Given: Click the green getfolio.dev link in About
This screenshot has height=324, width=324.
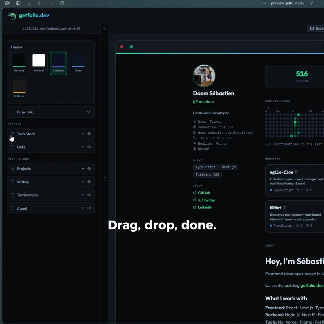Looking at the screenshot, I should (x=312, y=285).
